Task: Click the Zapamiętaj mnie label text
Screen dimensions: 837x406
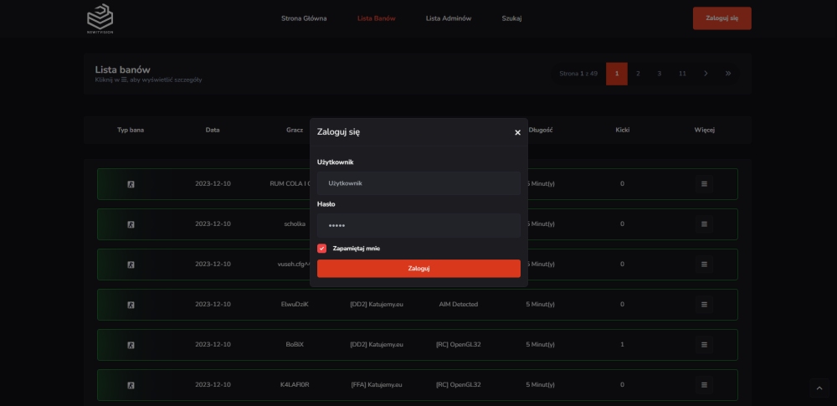Action: pos(356,249)
